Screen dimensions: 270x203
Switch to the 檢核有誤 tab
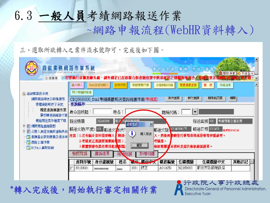(x=80, y=154)
